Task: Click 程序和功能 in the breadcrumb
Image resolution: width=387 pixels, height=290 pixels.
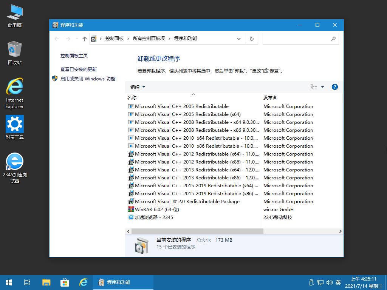Action: pos(186,39)
